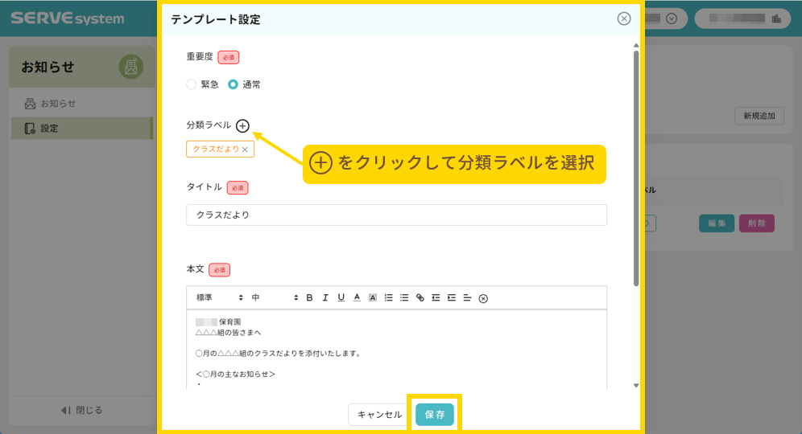Open the 中 font size dropdown
Screen dimensions: 802x434
(x=275, y=298)
